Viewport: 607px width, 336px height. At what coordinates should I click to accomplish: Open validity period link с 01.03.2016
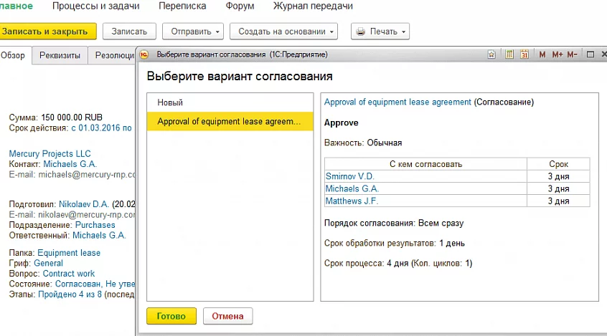click(x=101, y=128)
